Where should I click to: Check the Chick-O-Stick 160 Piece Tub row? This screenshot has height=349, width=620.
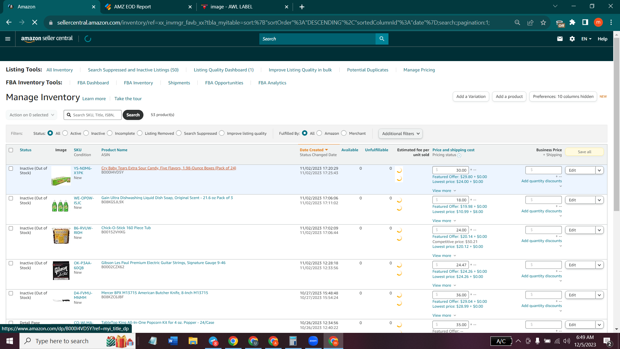[x=11, y=228]
